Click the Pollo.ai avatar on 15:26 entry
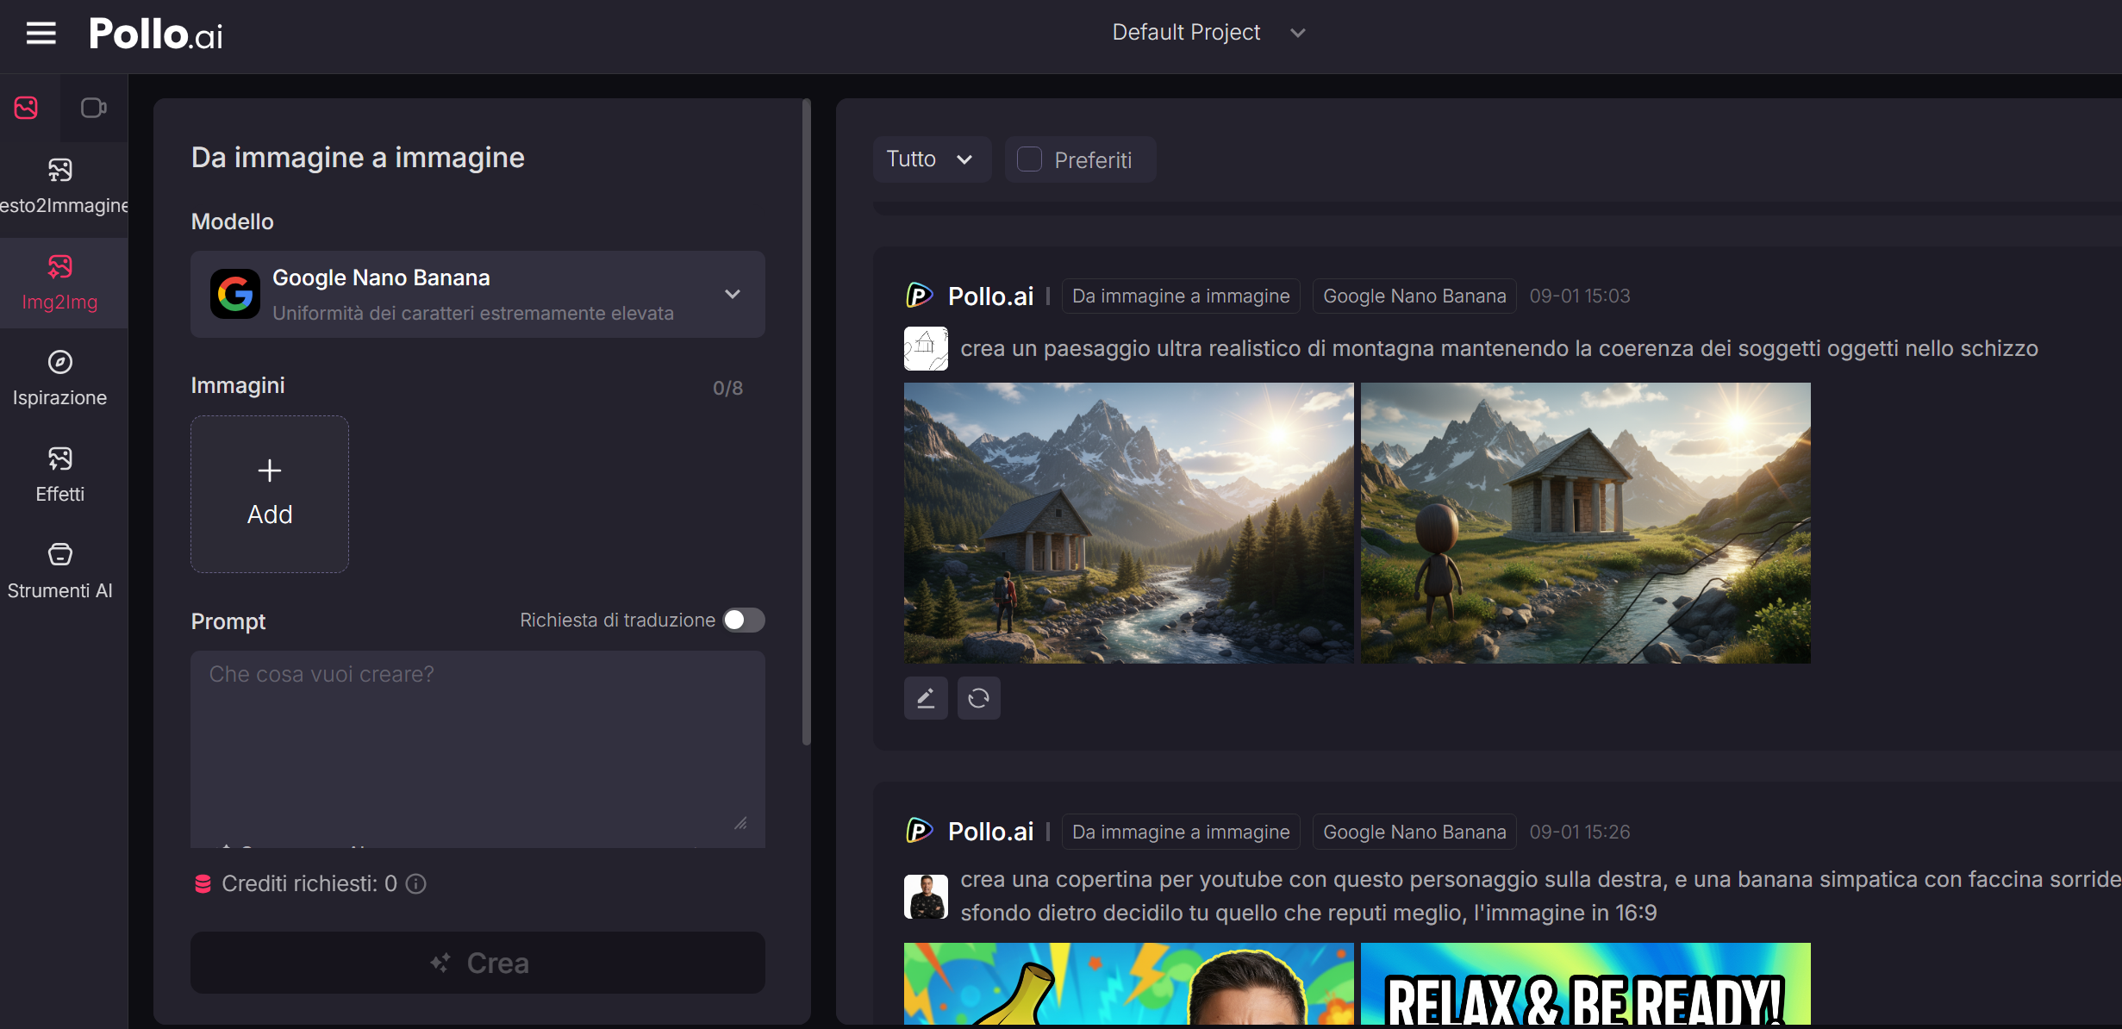Viewport: 2122px width, 1029px height. point(920,831)
